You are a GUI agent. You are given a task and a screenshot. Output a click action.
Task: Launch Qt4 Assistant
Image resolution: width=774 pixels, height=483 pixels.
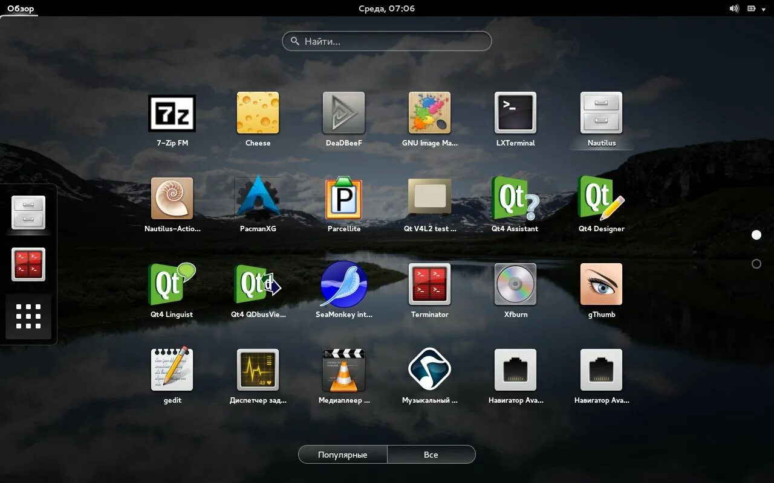tap(515, 198)
